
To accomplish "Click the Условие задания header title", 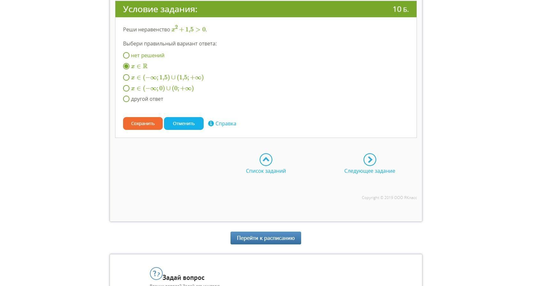I will [160, 9].
